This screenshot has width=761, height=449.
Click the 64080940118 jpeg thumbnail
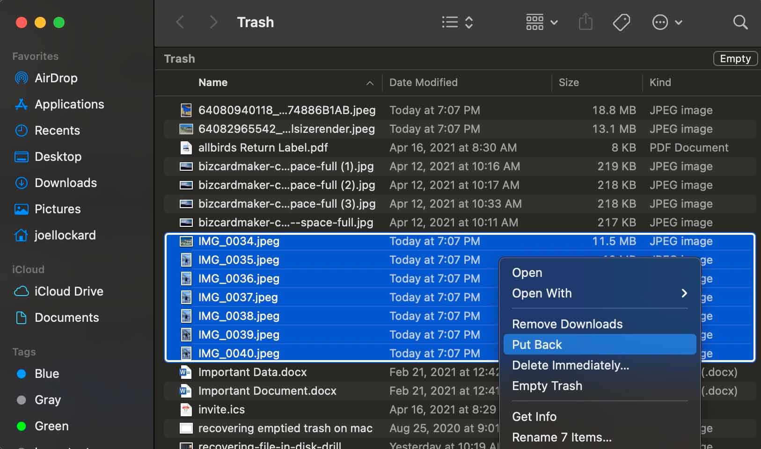[x=186, y=110]
